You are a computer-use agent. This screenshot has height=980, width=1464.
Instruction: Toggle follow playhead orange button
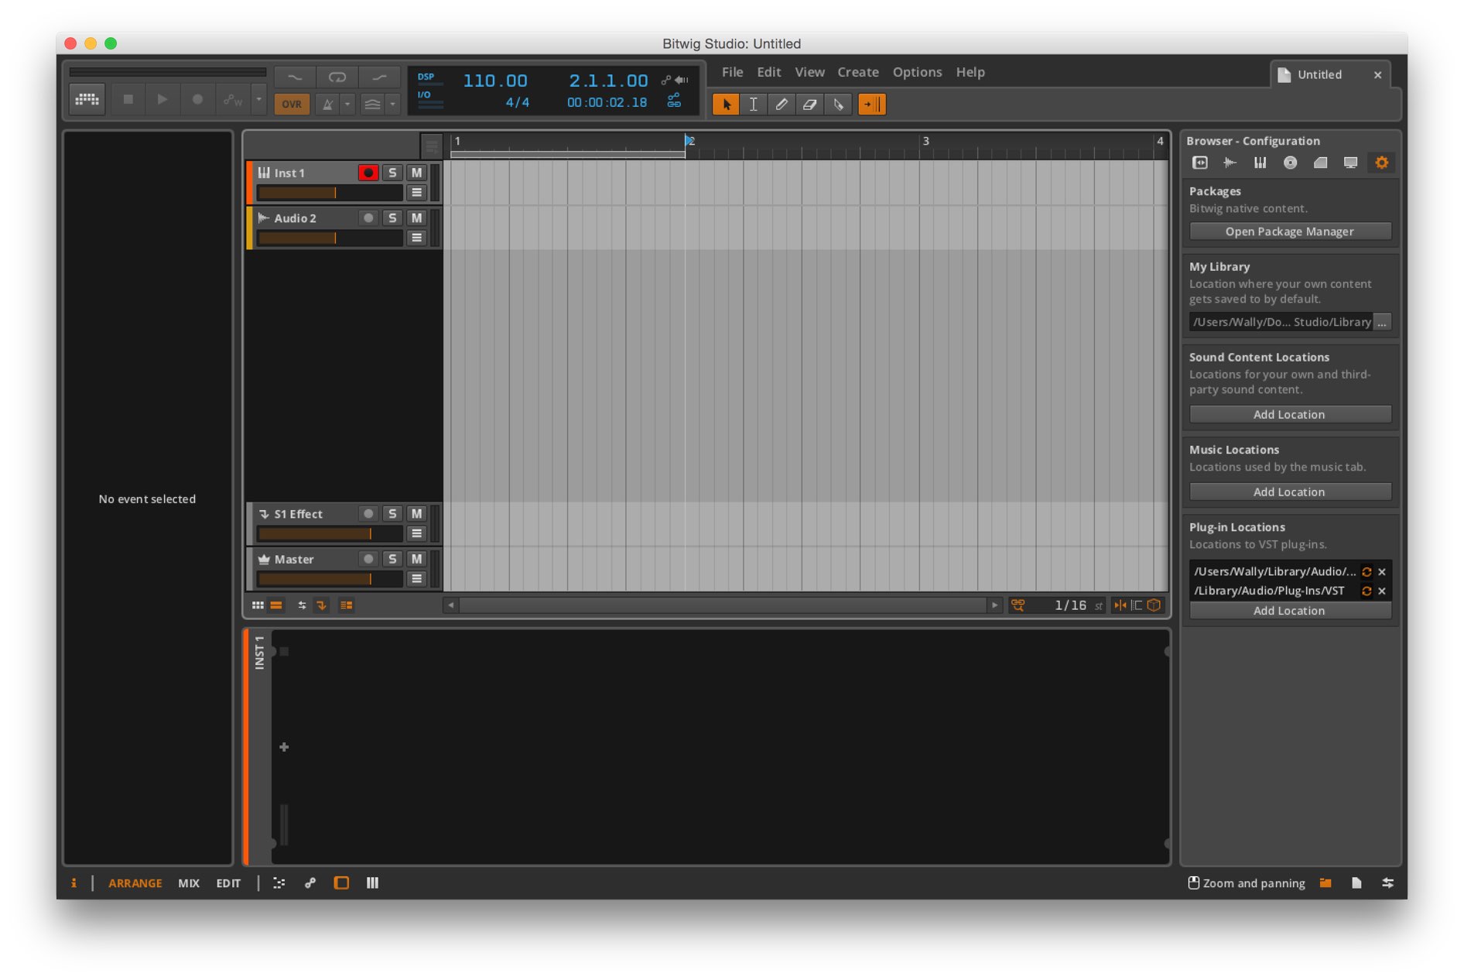[872, 105]
